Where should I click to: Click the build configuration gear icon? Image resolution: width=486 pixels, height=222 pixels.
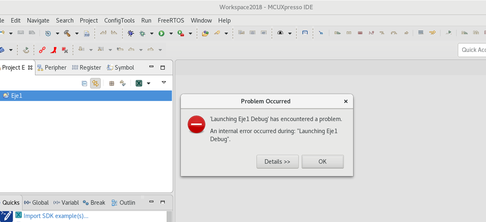tap(48, 33)
